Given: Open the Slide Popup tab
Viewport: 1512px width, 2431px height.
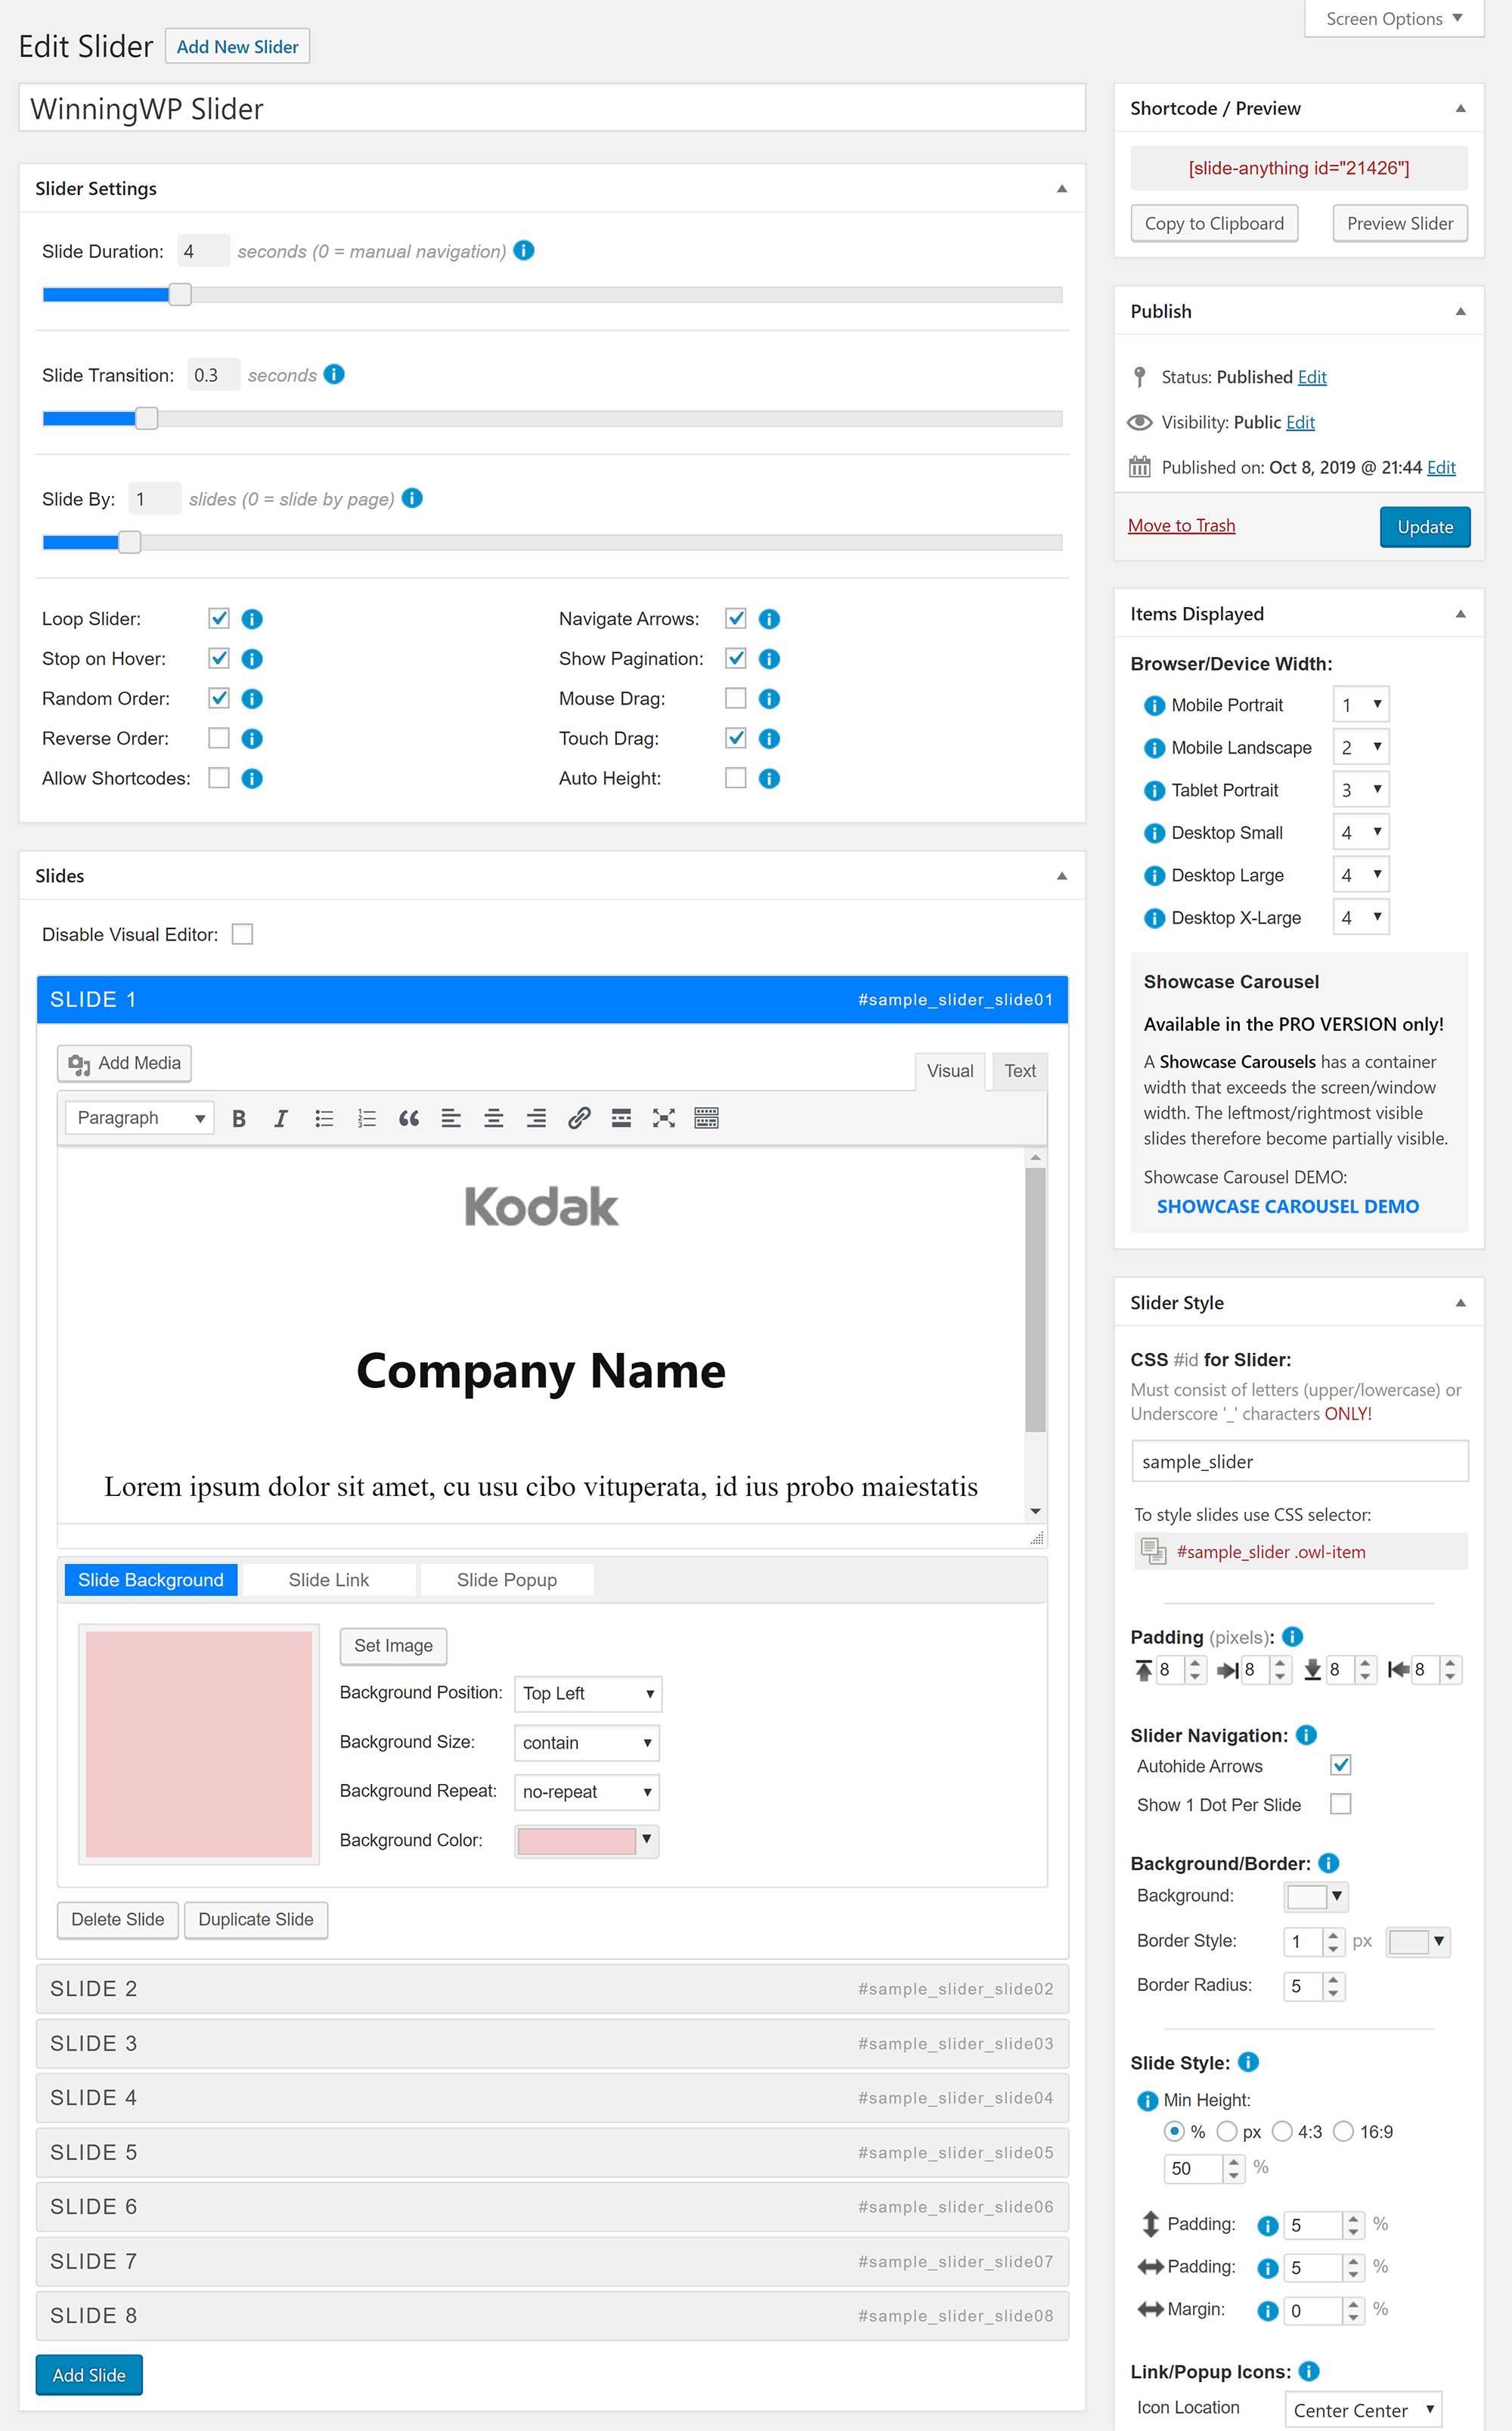Looking at the screenshot, I should pyautogui.click(x=507, y=1581).
